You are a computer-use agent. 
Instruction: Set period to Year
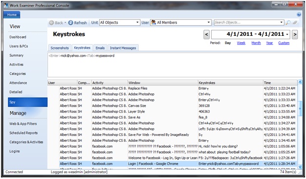click(x=269, y=43)
